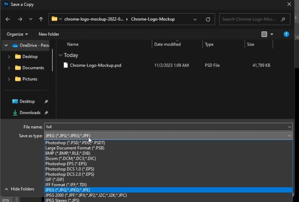The image size is (299, 202).
Task: Select Documents folder in sidebar
Action: 29,68
